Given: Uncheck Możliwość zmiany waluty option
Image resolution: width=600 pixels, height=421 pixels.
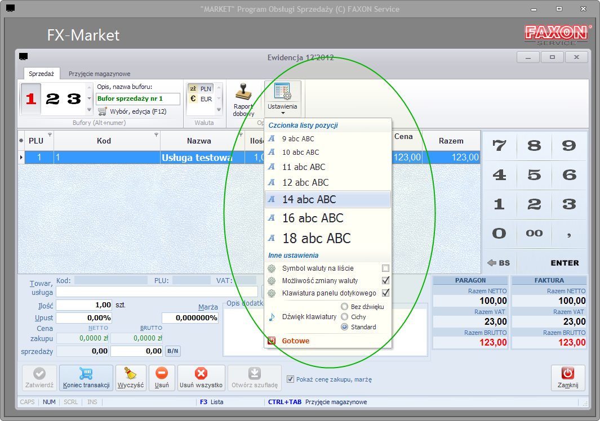Looking at the screenshot, I should click(x=386, y=281).
